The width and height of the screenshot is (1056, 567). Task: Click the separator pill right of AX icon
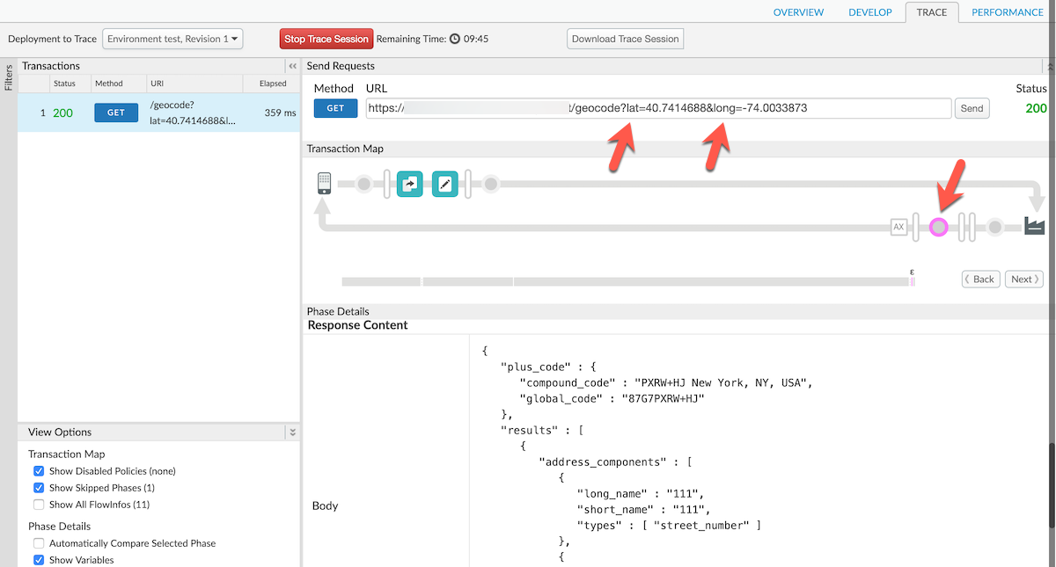[916, 227]
